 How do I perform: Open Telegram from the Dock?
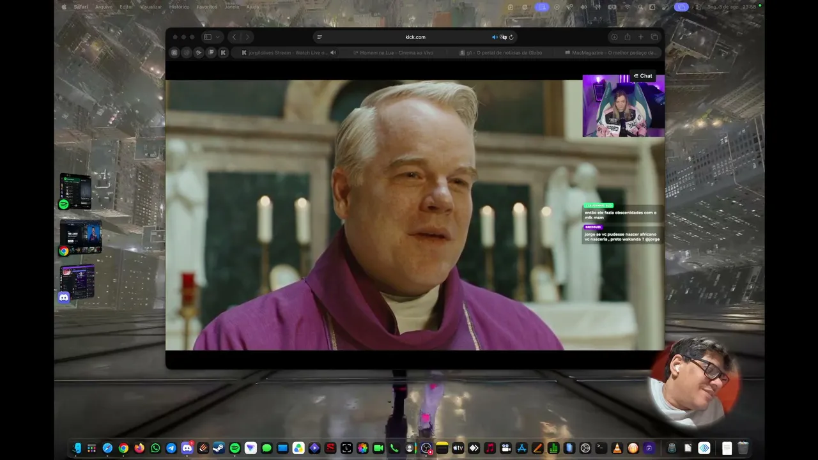[x=171, y=448]
